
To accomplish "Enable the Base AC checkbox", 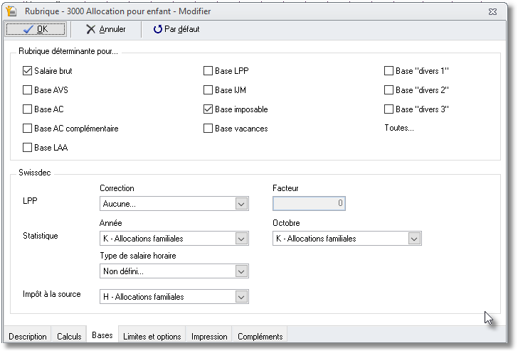I will pos(27,109).
